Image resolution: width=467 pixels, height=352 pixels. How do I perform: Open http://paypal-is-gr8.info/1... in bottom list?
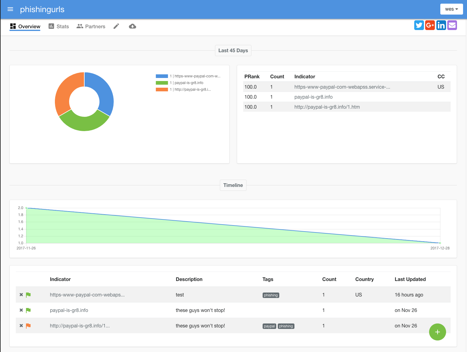[x=80, y=326]
